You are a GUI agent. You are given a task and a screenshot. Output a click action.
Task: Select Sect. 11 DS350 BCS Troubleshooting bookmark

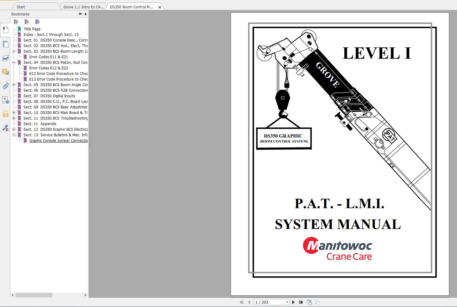point(55,118)
